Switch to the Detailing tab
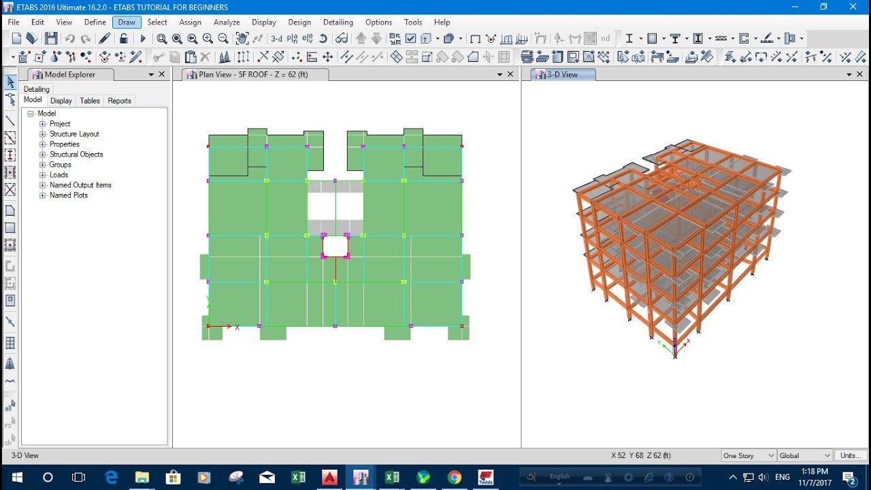 (x=36, y=88)
